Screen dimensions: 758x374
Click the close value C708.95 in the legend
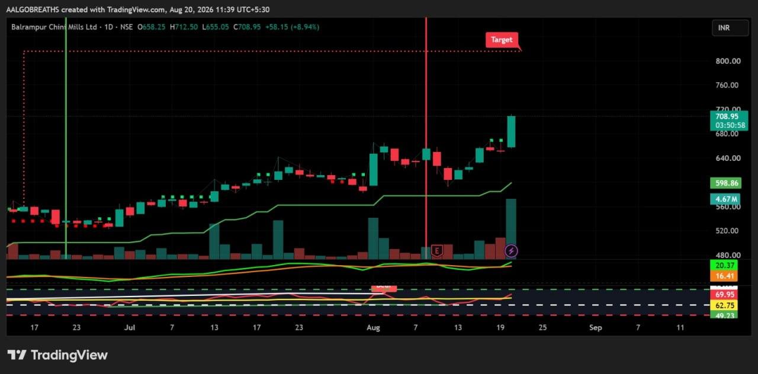tap(247, 27)
